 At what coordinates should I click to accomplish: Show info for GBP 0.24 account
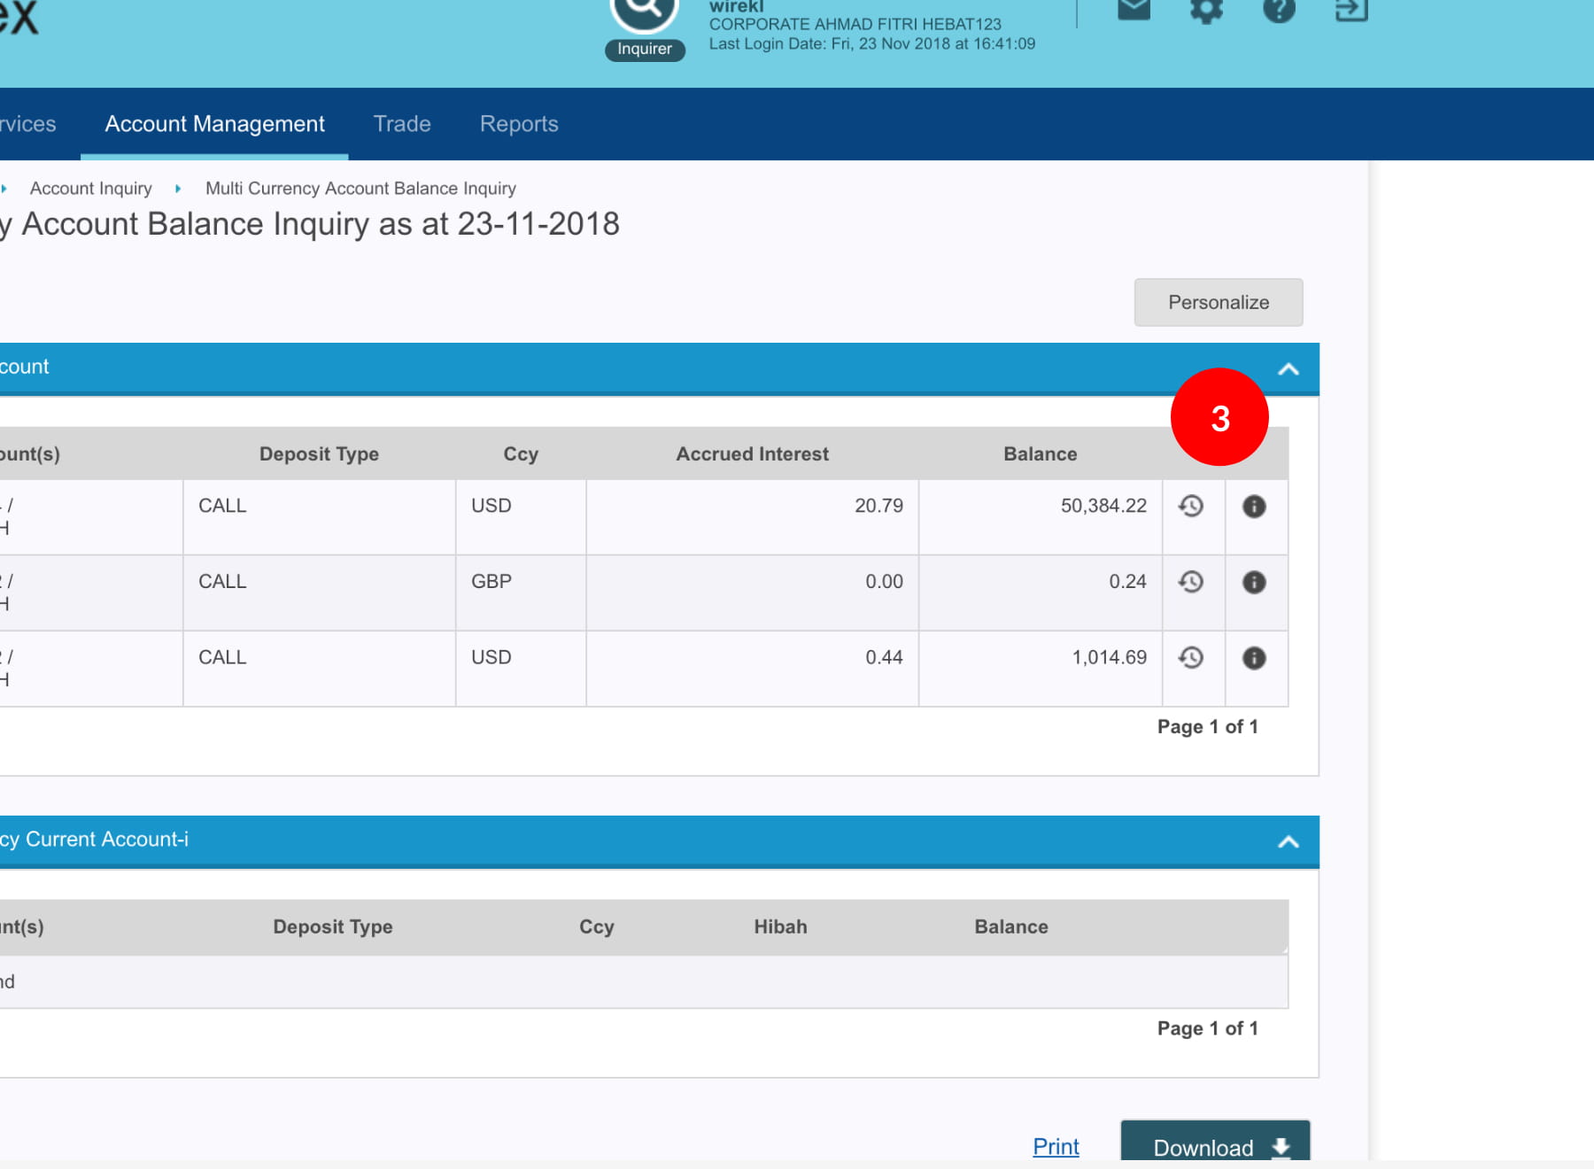click(x=1254, y=582)
